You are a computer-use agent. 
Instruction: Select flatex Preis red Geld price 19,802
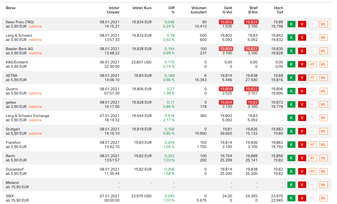226,22
